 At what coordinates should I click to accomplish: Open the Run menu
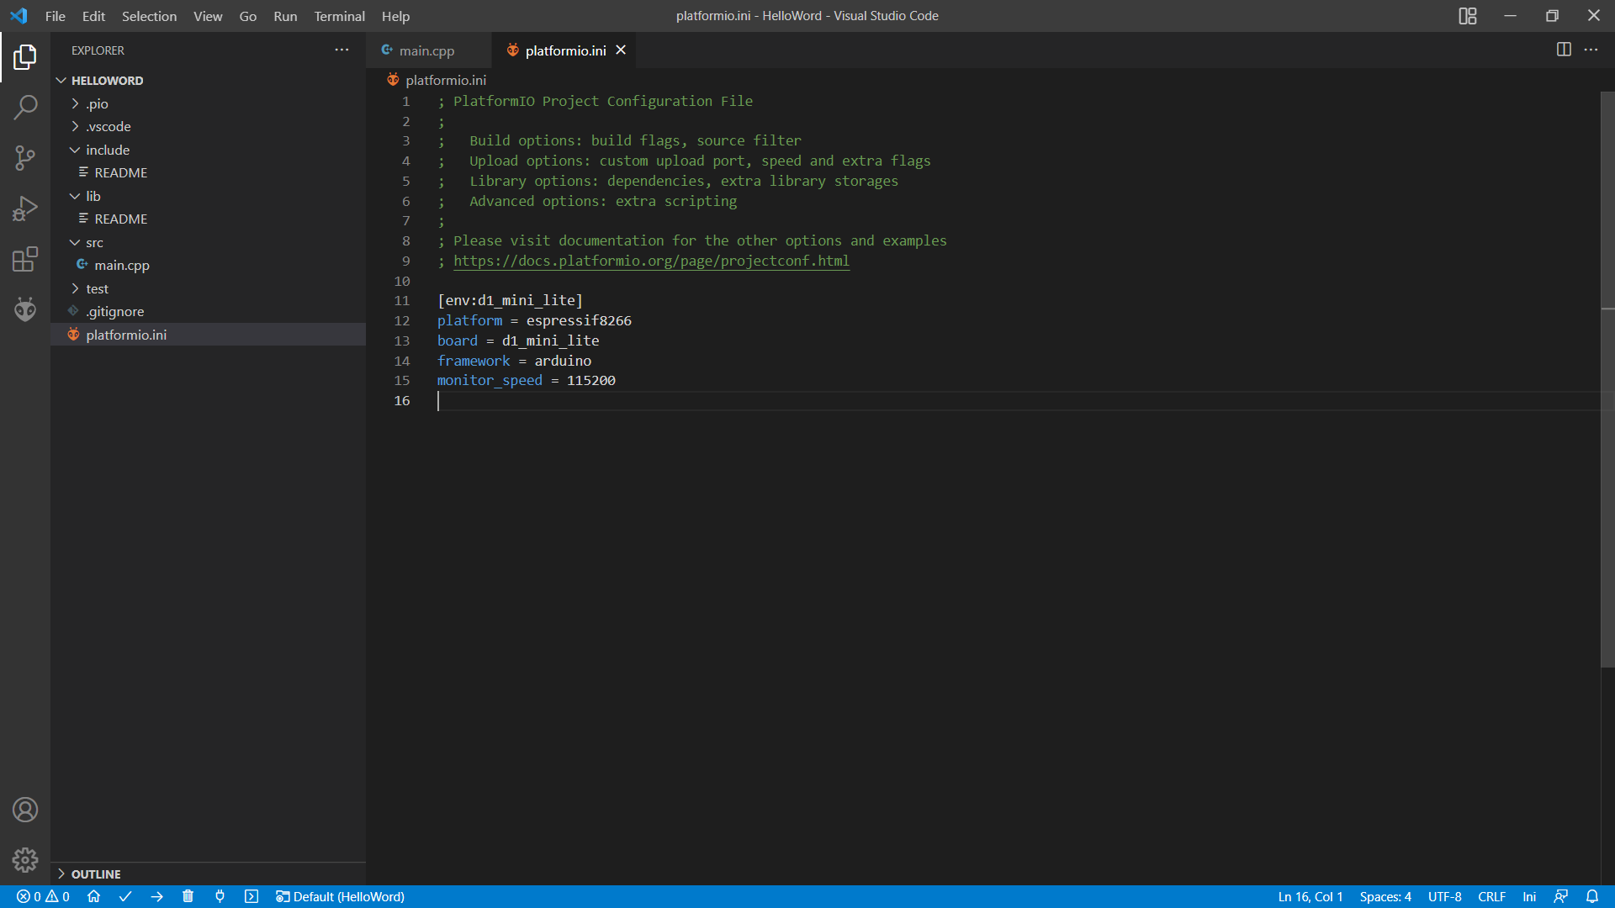(285, 16)
